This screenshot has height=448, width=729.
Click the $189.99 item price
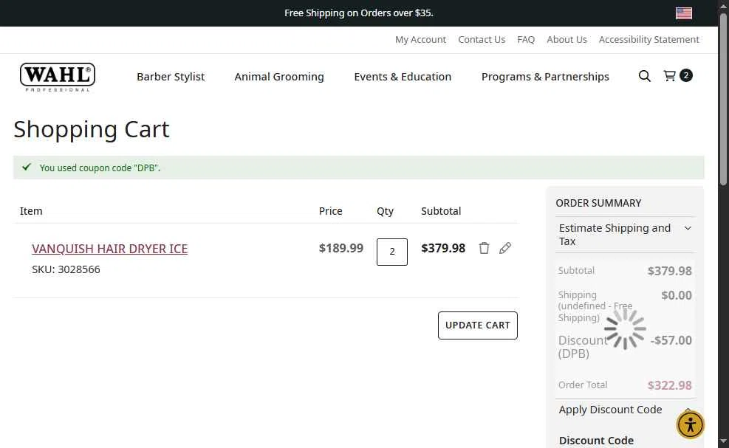tap(340, 248)
